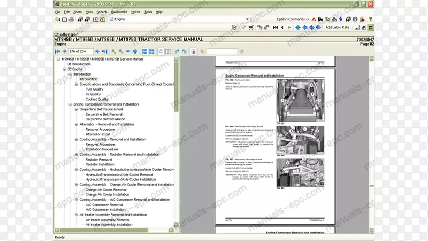Screen dimensions: 428x241
Task: Go to next page in viewer
Action: pos(97,51)
